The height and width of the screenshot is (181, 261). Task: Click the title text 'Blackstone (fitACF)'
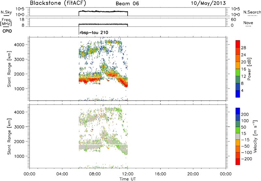(58, 3)
